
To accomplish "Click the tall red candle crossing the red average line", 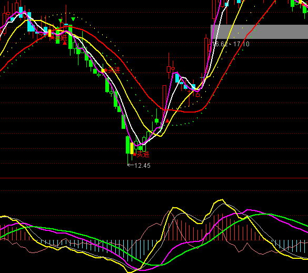I will 164,102.
